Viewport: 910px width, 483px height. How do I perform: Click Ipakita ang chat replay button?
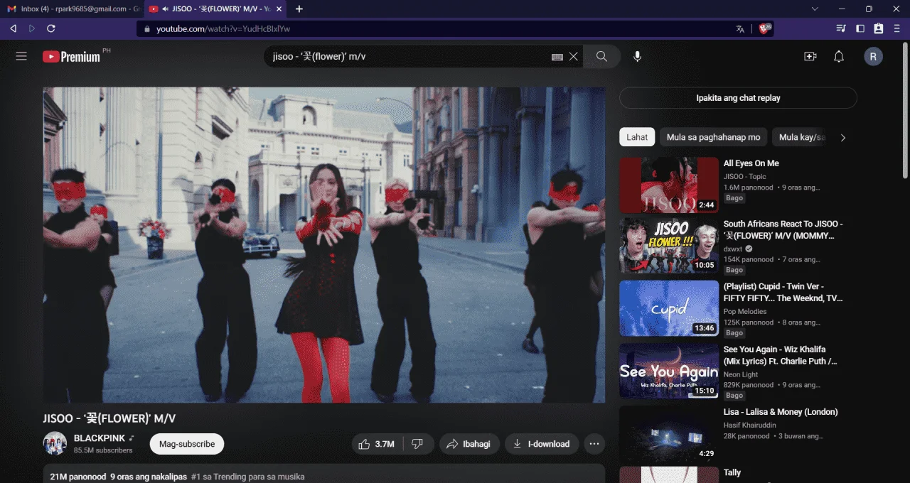[738, 98]
